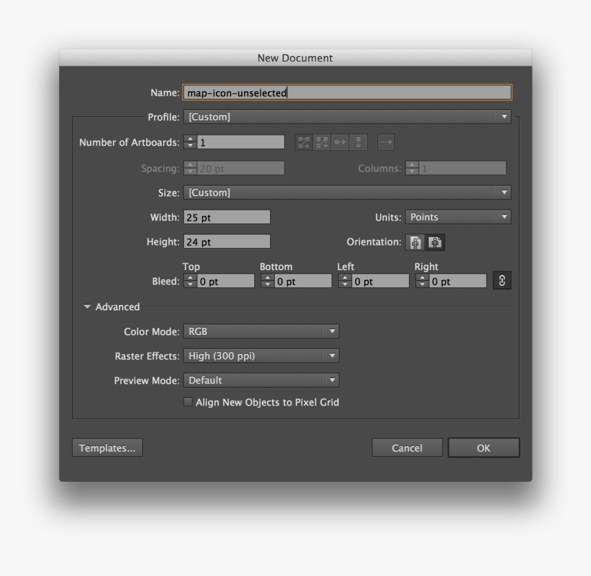Select the Arrange by Column icon
The height and width of the screenshot is (576, 591).
coord(358,142)
